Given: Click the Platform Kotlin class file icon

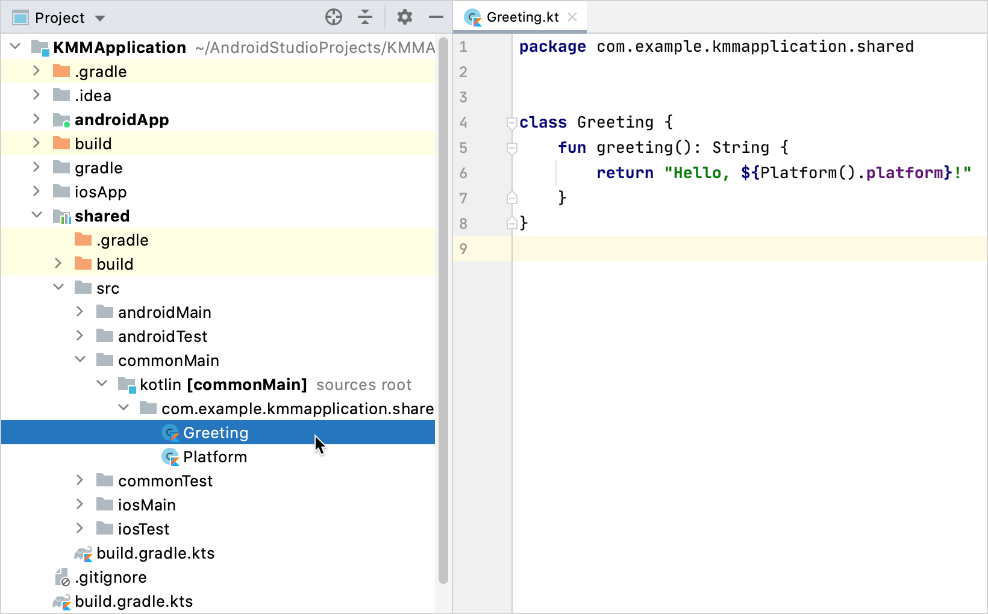Looking at the screenshot, I should click(170, 457).
